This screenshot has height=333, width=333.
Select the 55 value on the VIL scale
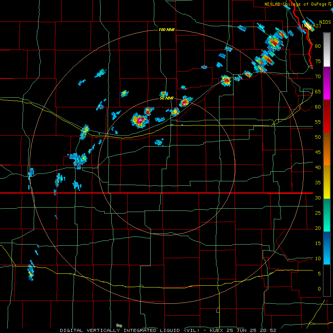click(x=318, y=122)
